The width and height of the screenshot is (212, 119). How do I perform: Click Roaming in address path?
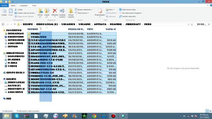(x=116, y=24)
